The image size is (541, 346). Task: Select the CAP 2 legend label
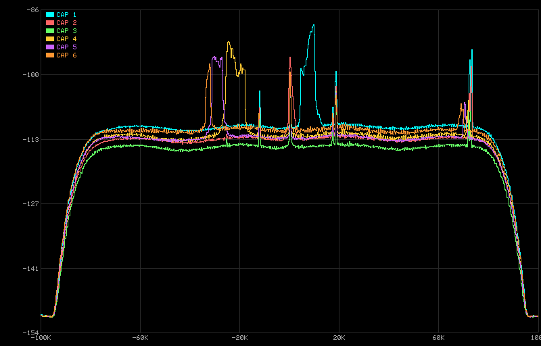[66, 23]
